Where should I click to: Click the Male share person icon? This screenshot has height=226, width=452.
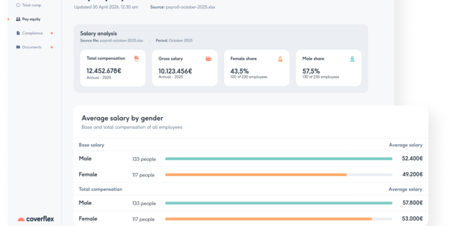click(x=353, y=59)
